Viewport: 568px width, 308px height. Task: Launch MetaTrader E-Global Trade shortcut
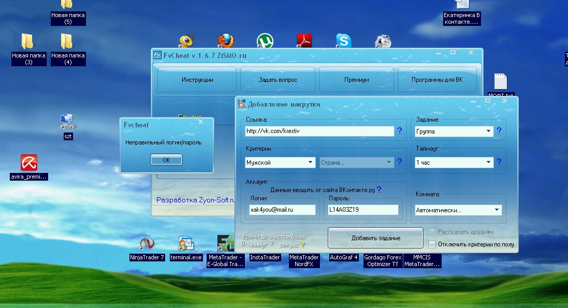pos(225,243)
